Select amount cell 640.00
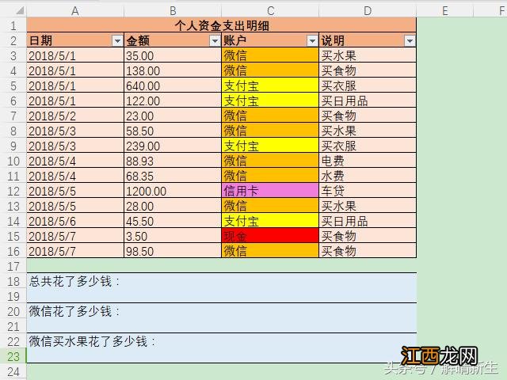507x380 pixels. tap(173, 85)
